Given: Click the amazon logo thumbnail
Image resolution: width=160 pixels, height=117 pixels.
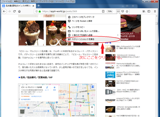Looking at the screenshot, I should (110, 100).
